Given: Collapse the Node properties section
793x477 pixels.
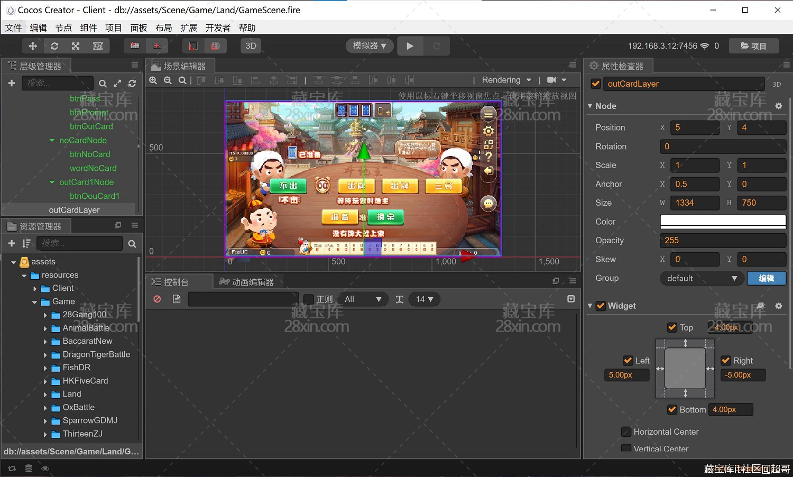Looking at the screenshot, I should (x=590, y=106).
